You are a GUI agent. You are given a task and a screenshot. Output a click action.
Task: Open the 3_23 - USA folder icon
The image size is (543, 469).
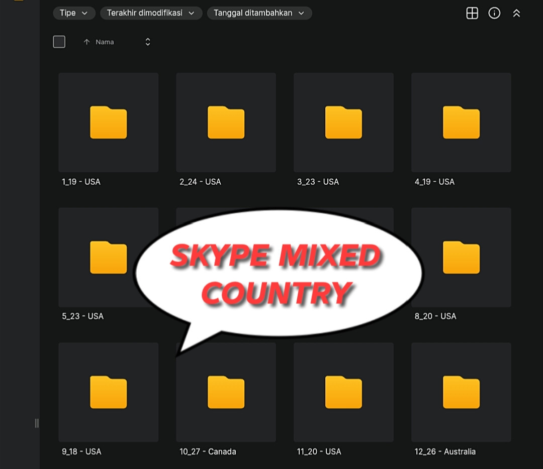click(343, 123)
